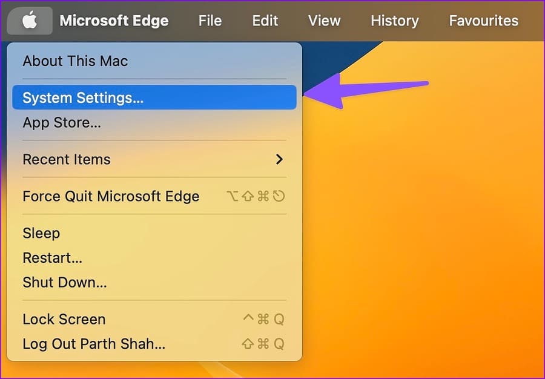Click the Apple logo menu icon

30,21
